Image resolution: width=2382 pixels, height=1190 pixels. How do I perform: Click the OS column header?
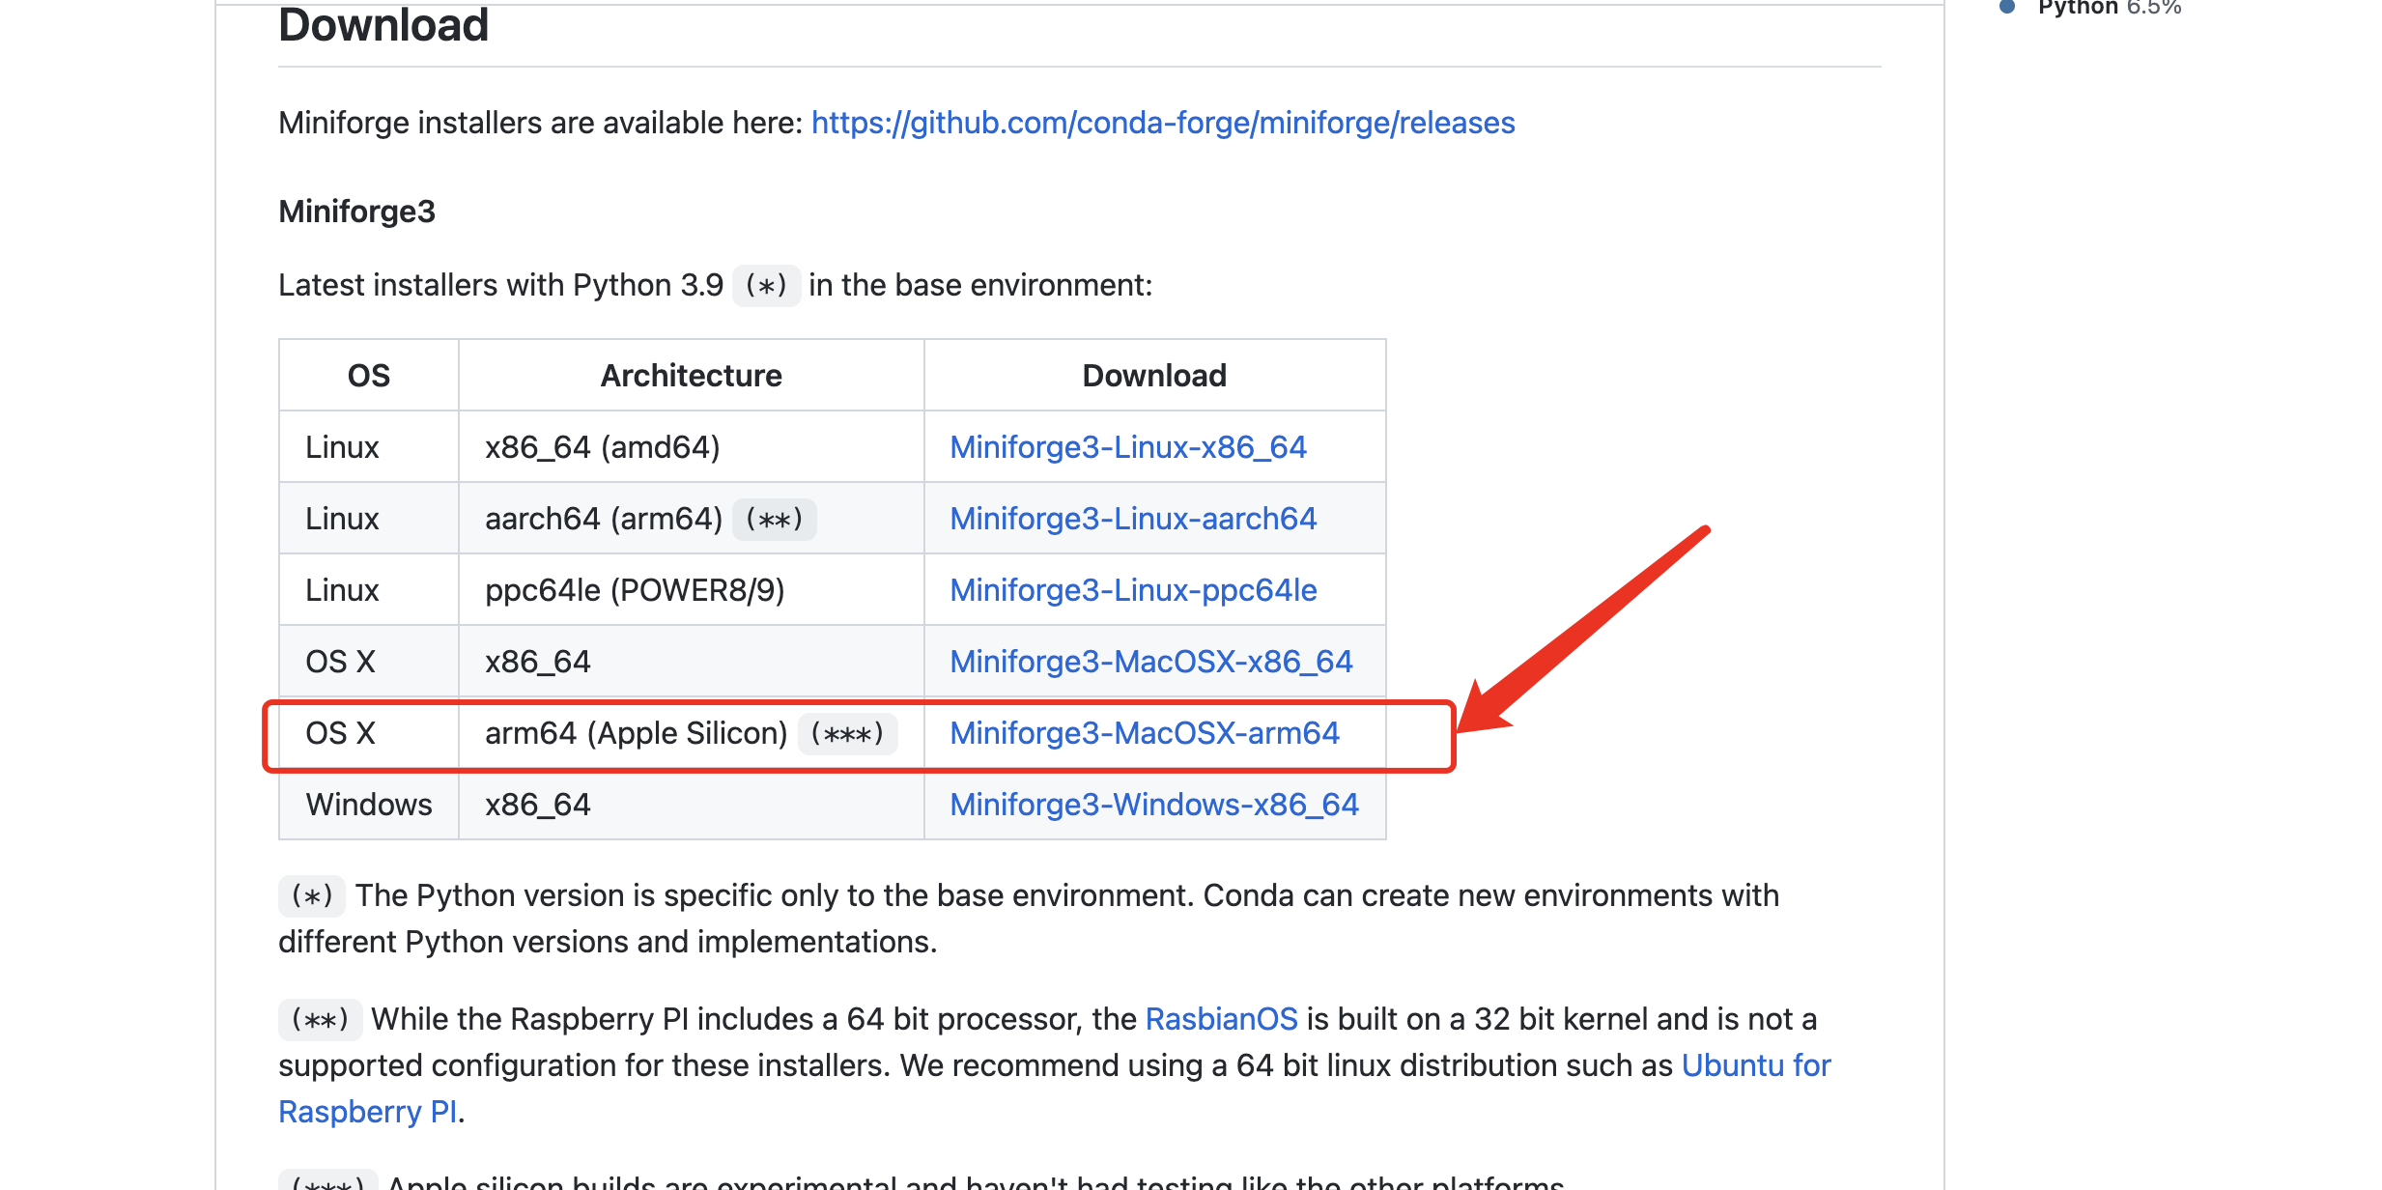pos(368,376)
